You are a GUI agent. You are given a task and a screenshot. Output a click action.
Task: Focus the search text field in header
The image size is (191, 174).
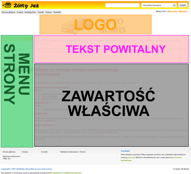[122, 5]
